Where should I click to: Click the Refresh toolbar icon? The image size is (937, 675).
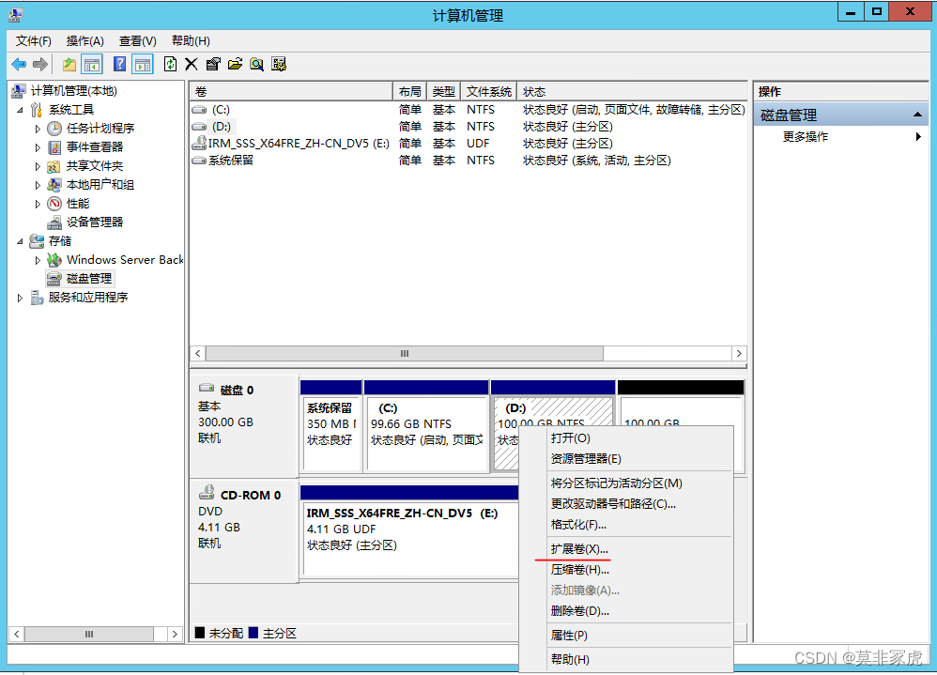tap(170, 64)
